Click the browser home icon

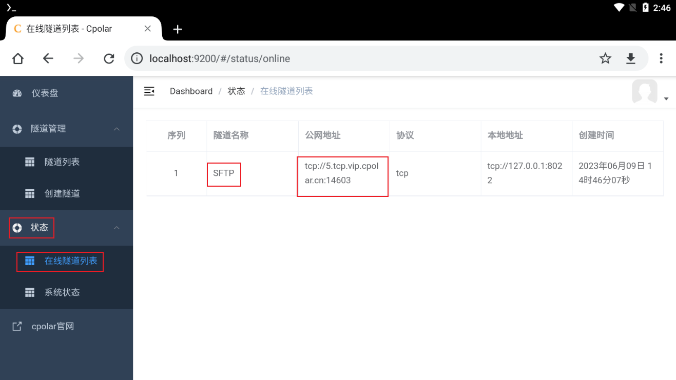(x=18, y=58)
